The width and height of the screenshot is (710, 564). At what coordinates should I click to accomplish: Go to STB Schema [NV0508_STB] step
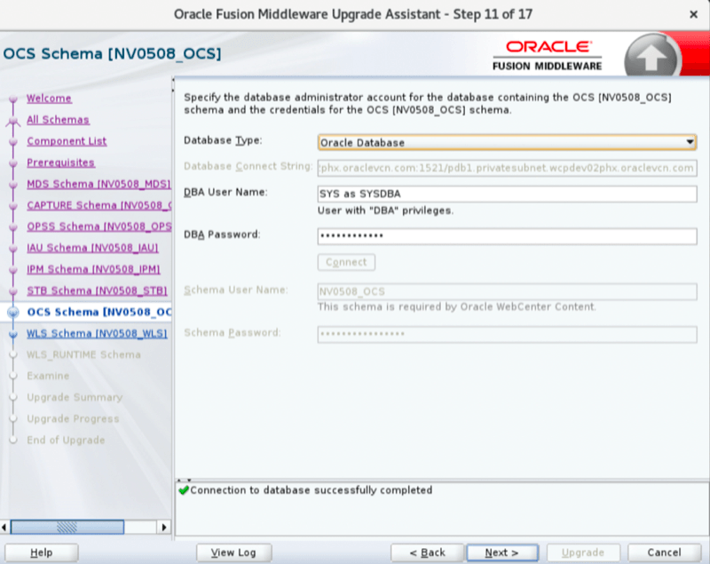point(97,290)
